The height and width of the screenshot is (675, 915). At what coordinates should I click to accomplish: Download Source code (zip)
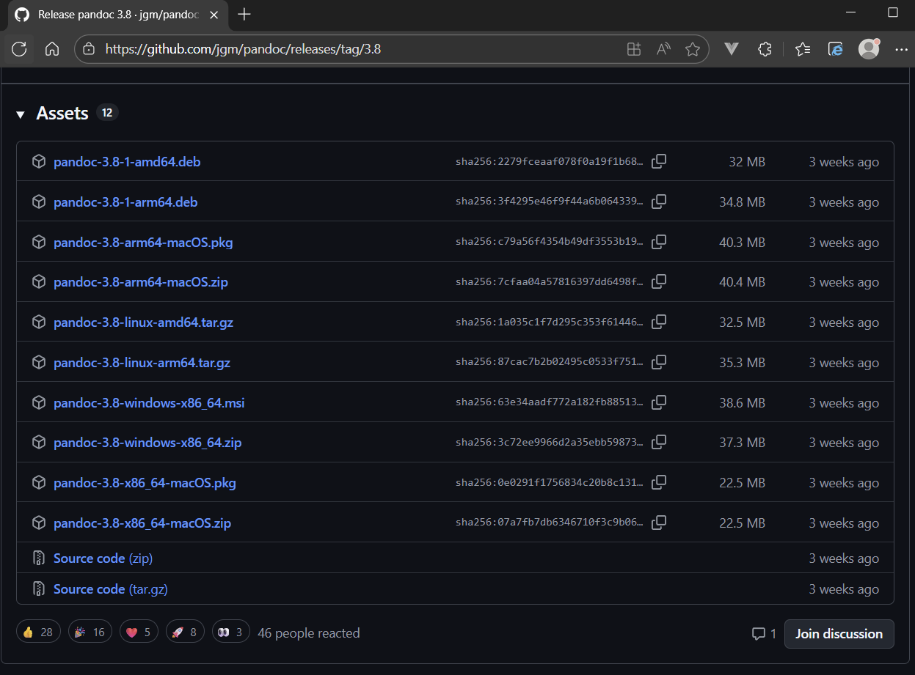tap(103, 558)
